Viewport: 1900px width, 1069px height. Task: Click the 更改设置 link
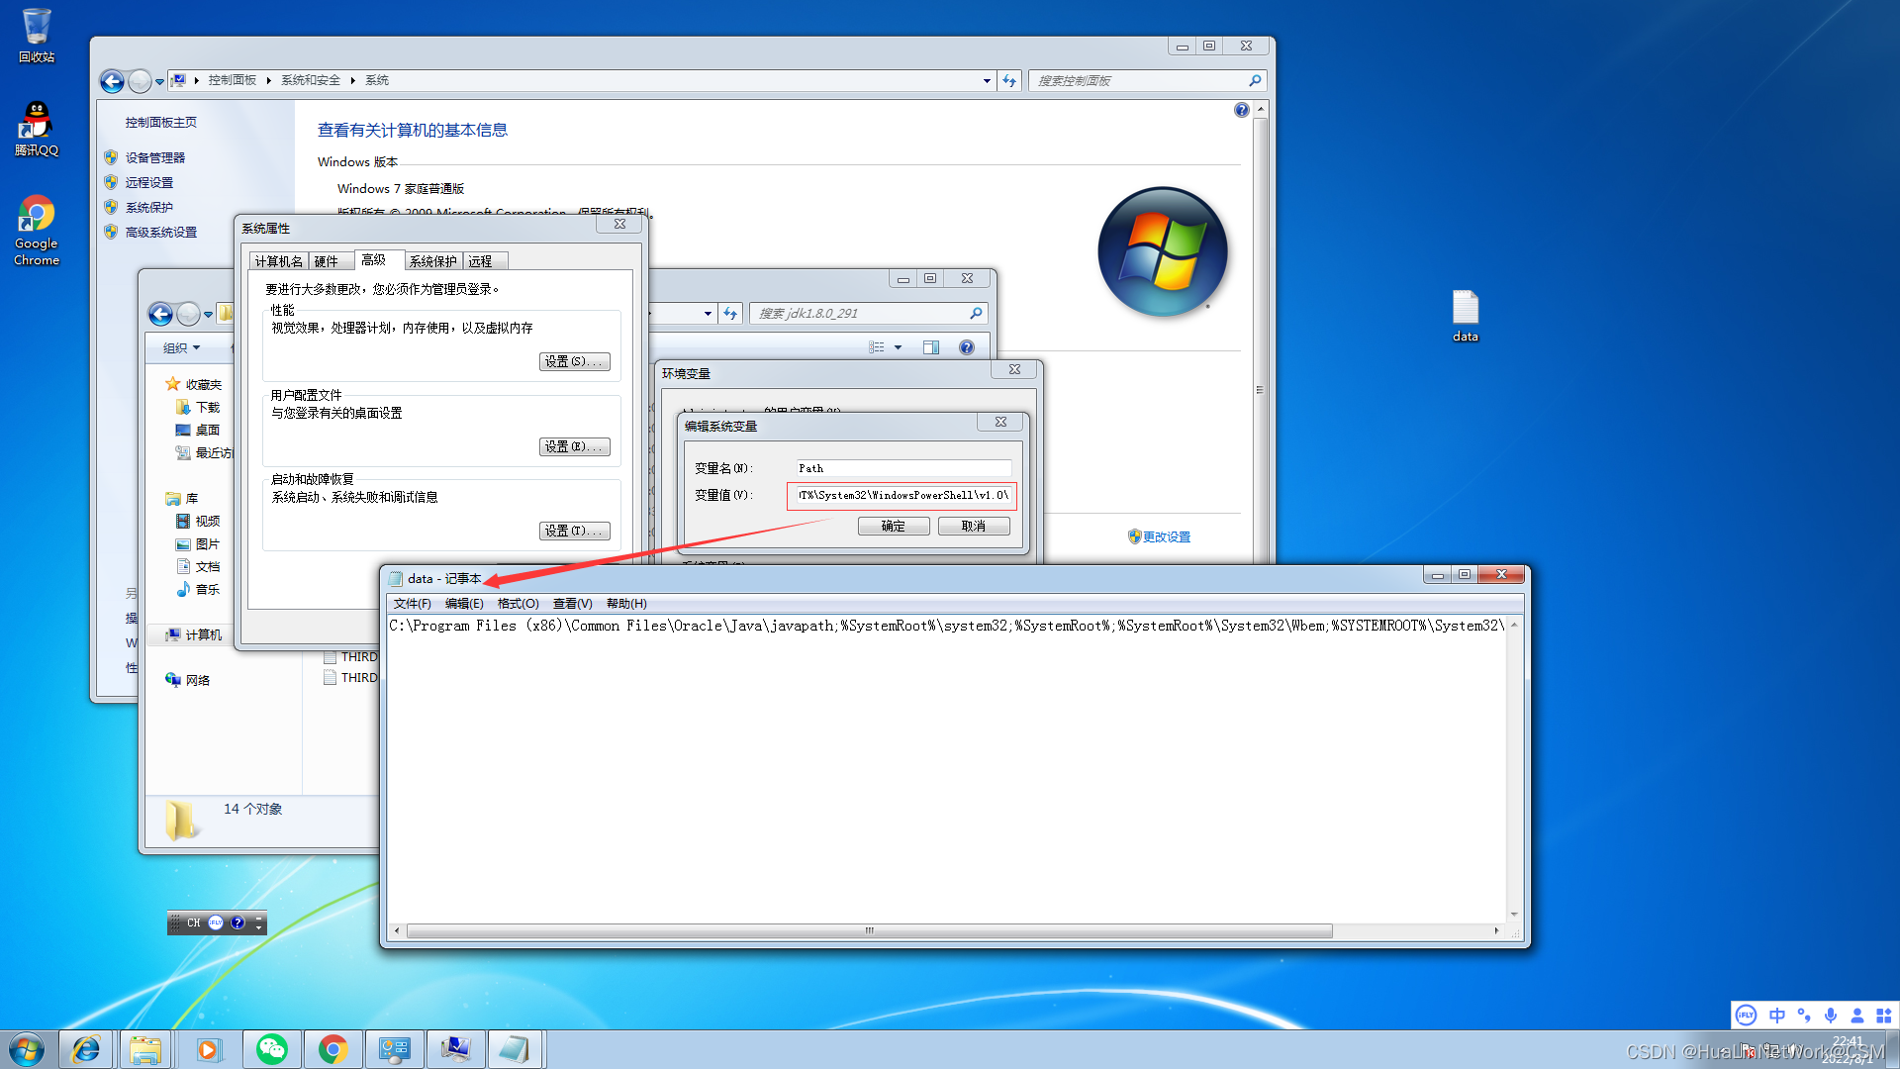[1166, 536]
